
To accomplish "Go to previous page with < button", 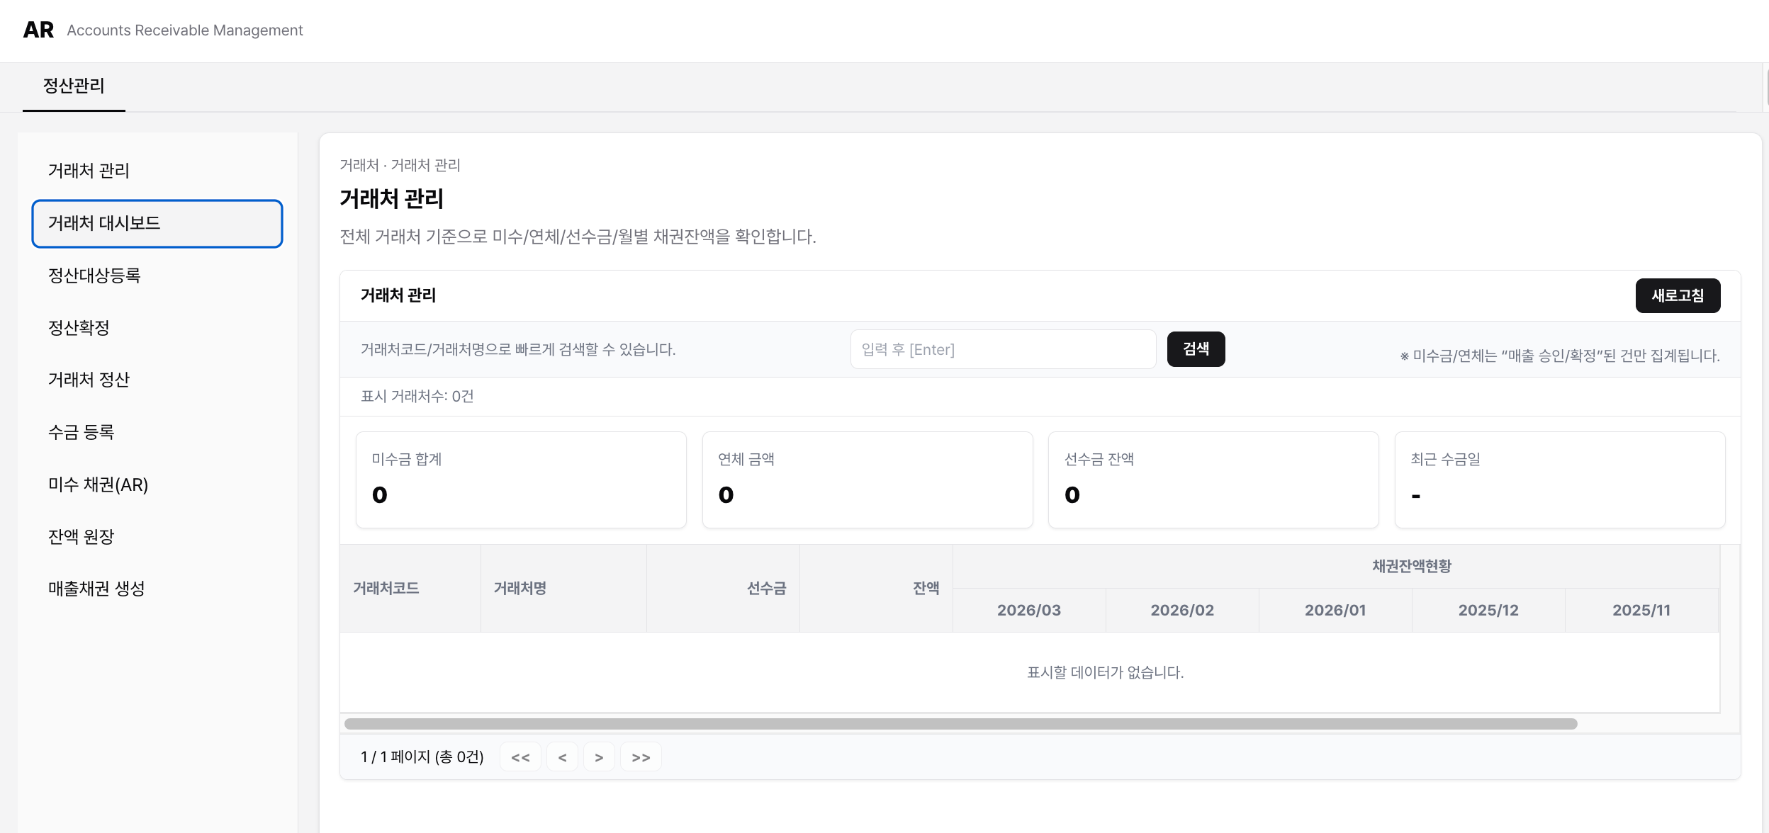I will tap(562, 757).
